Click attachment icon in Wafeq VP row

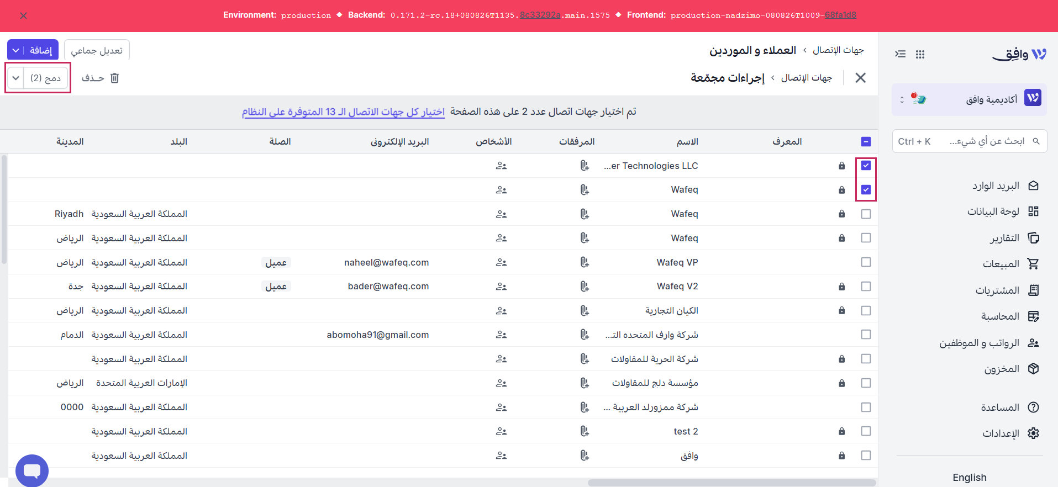click(x=585, y=262)
